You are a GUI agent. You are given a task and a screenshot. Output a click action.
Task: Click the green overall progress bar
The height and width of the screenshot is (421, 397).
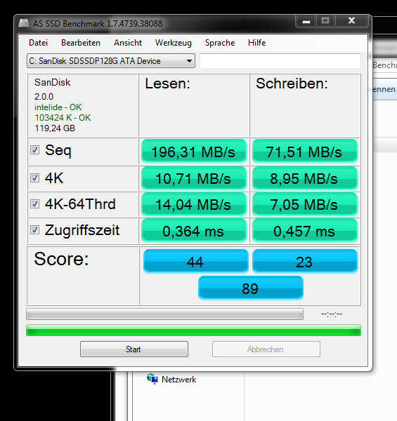(x=193, y=330)
